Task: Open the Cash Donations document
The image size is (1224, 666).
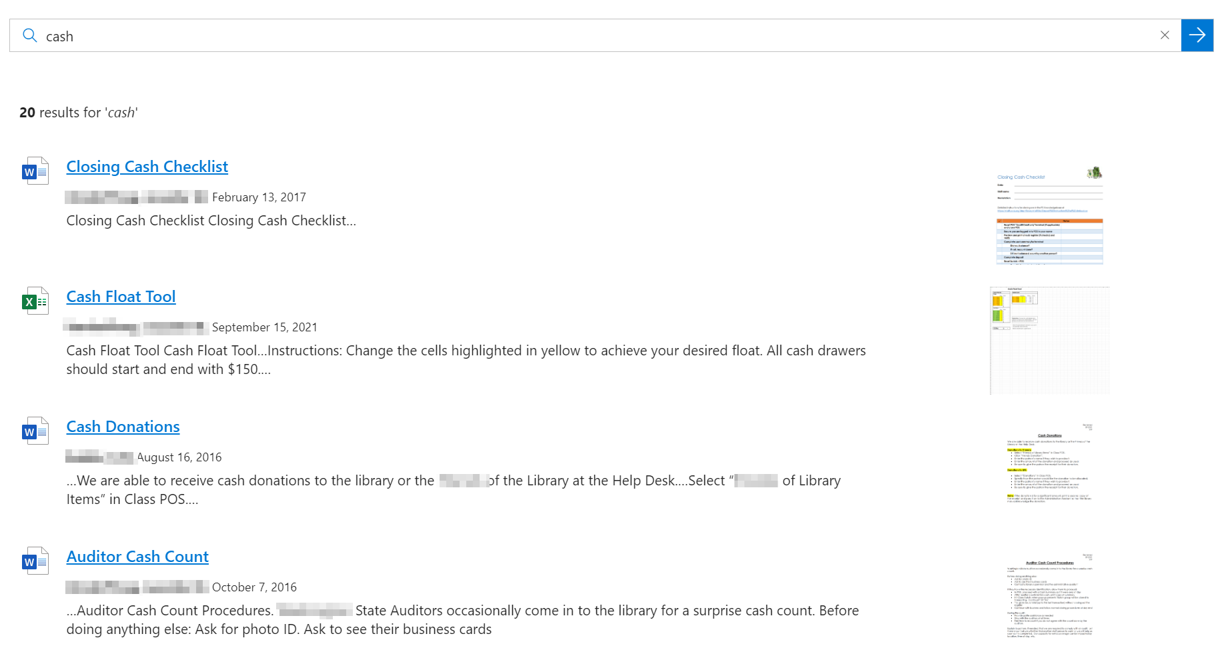Action: pyautogui.click(x=123, y=427)
